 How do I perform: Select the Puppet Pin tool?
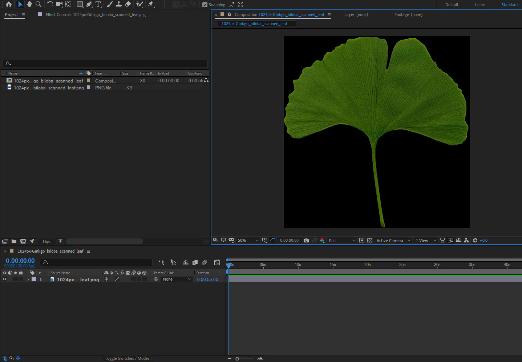[x=151, y=4]
